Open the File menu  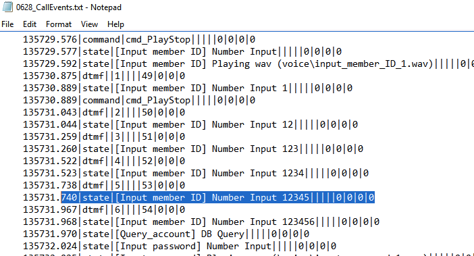pos(7,24)
